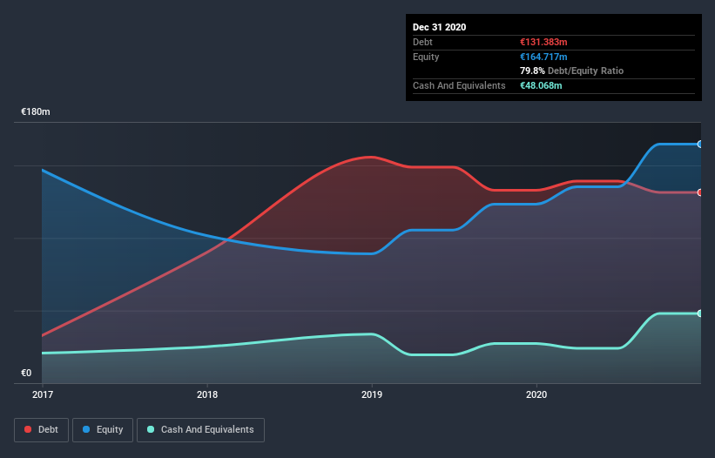Click the 2020 x-axis label

point(536,394)
